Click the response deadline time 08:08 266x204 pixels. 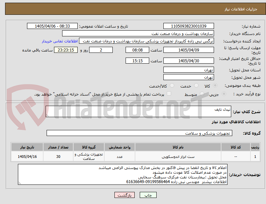click(x=137, y=50)
